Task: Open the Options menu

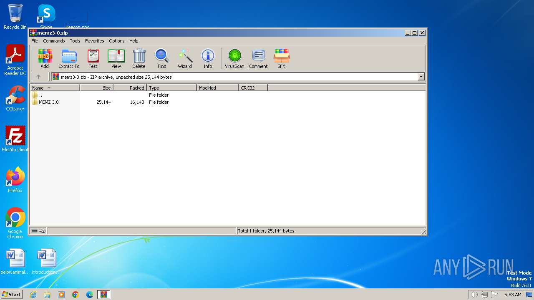Action: (117, 41)
